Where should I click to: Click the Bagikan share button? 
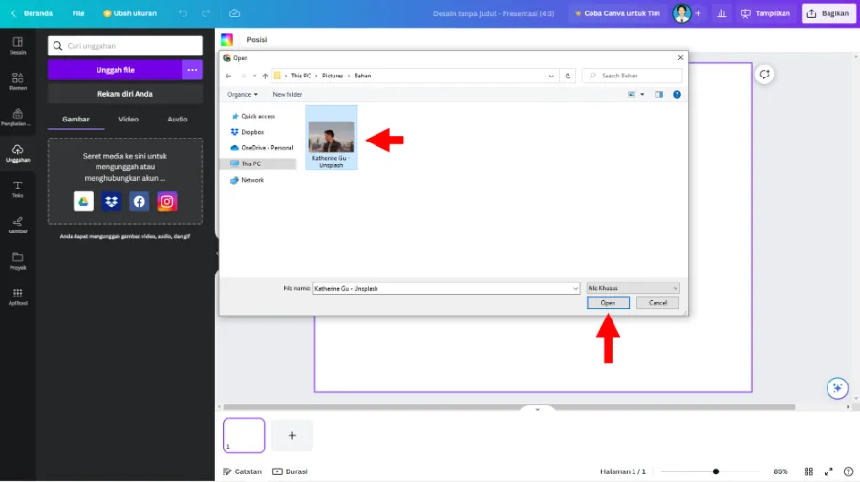tap(828, 13)
